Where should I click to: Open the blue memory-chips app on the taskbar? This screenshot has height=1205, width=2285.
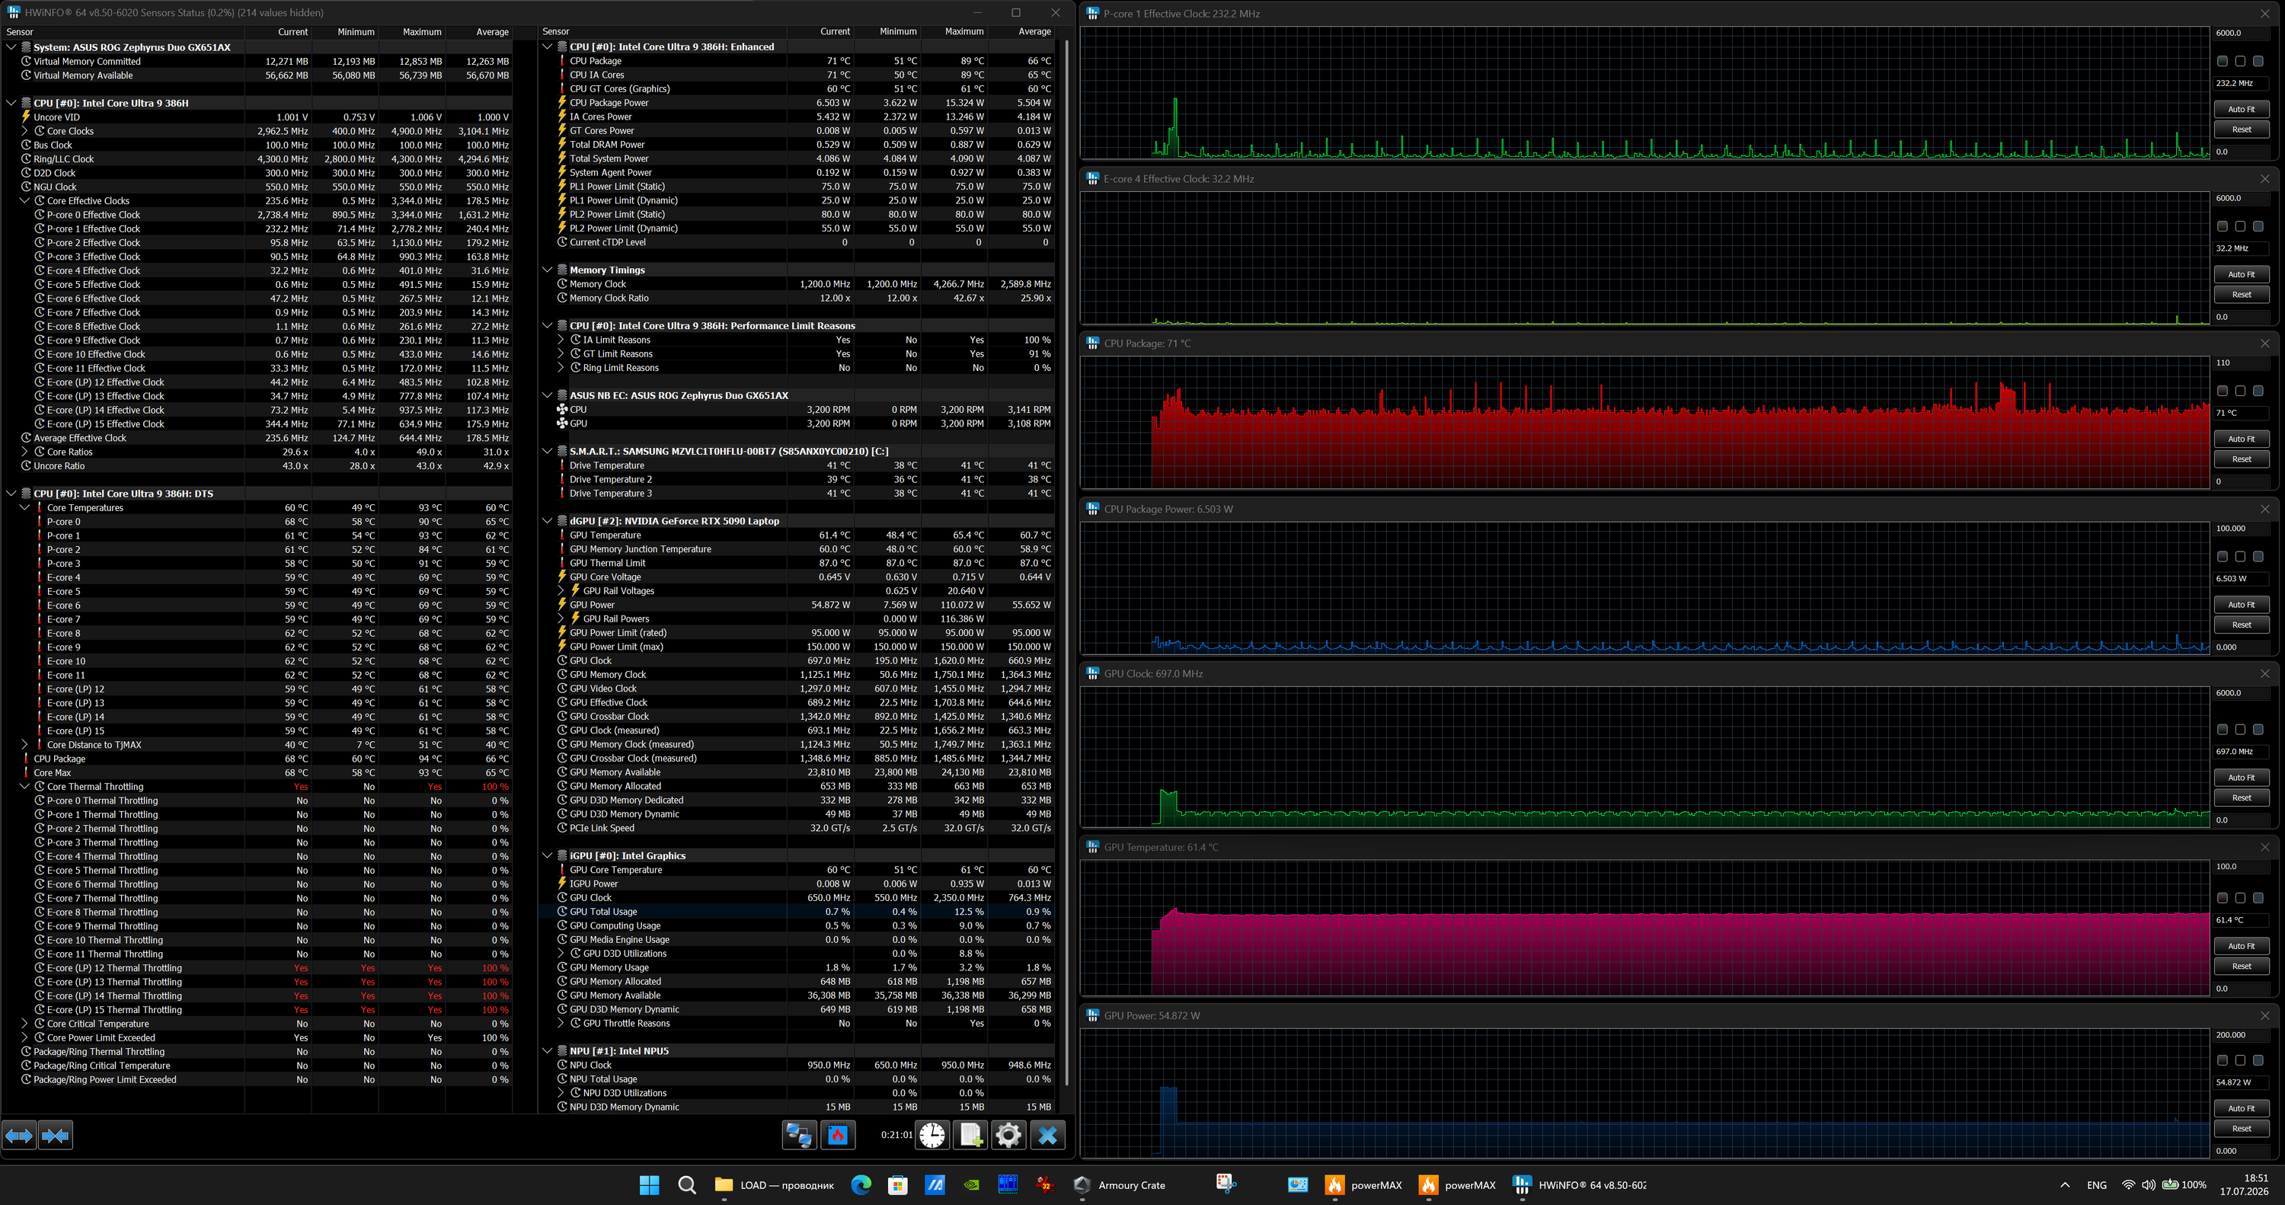click(x=1008, y=1184)
